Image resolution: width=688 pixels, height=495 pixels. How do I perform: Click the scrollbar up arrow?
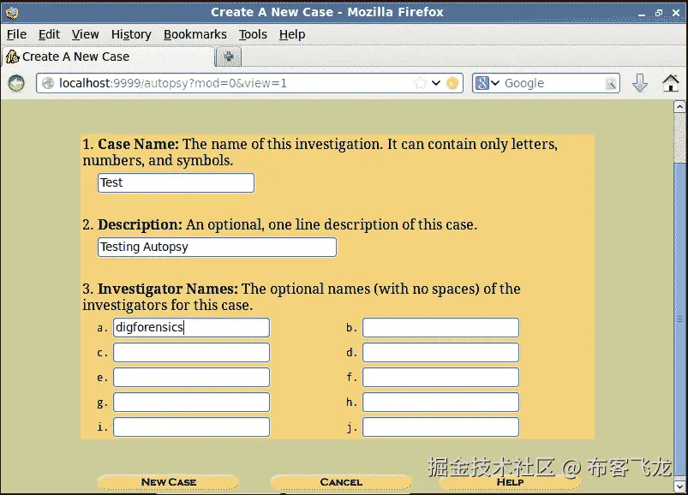(x=679, y=106)
